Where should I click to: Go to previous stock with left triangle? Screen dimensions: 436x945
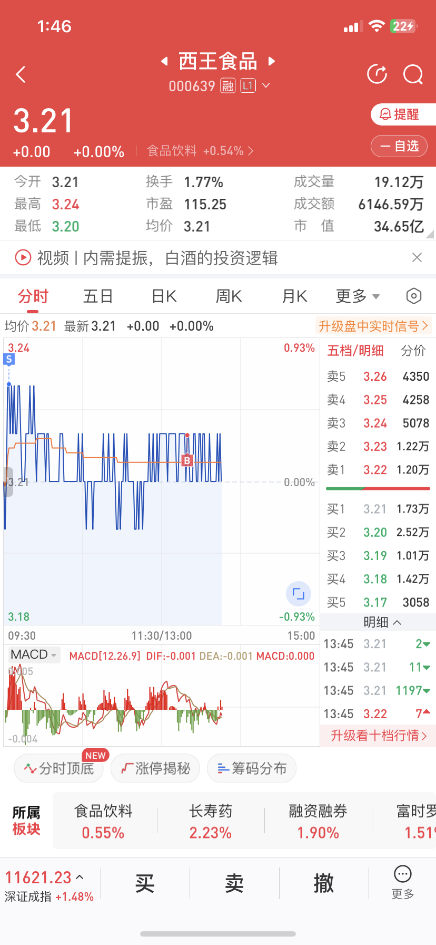tap(164, 61)
